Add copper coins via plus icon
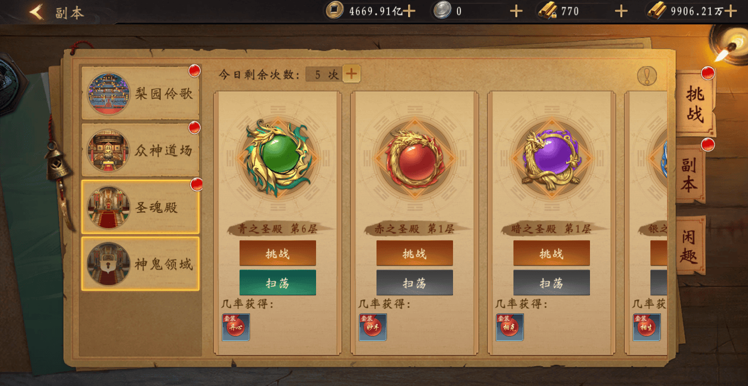Viewport: 748px width, 386px height. [409, 11]
